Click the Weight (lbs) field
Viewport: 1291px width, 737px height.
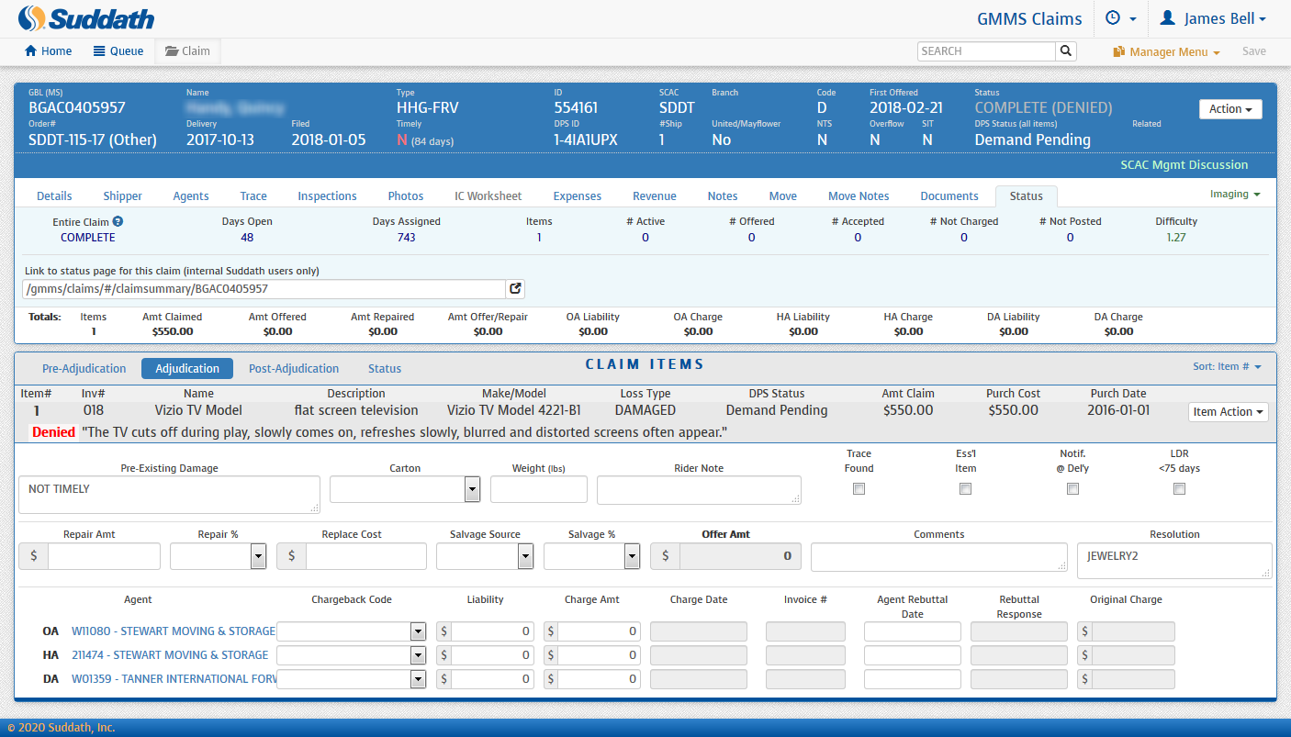[539, 489]
